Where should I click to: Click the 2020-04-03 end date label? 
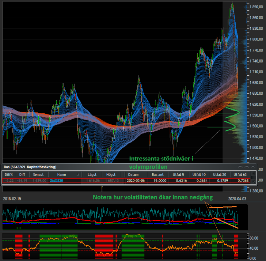[x=237, y=199]
